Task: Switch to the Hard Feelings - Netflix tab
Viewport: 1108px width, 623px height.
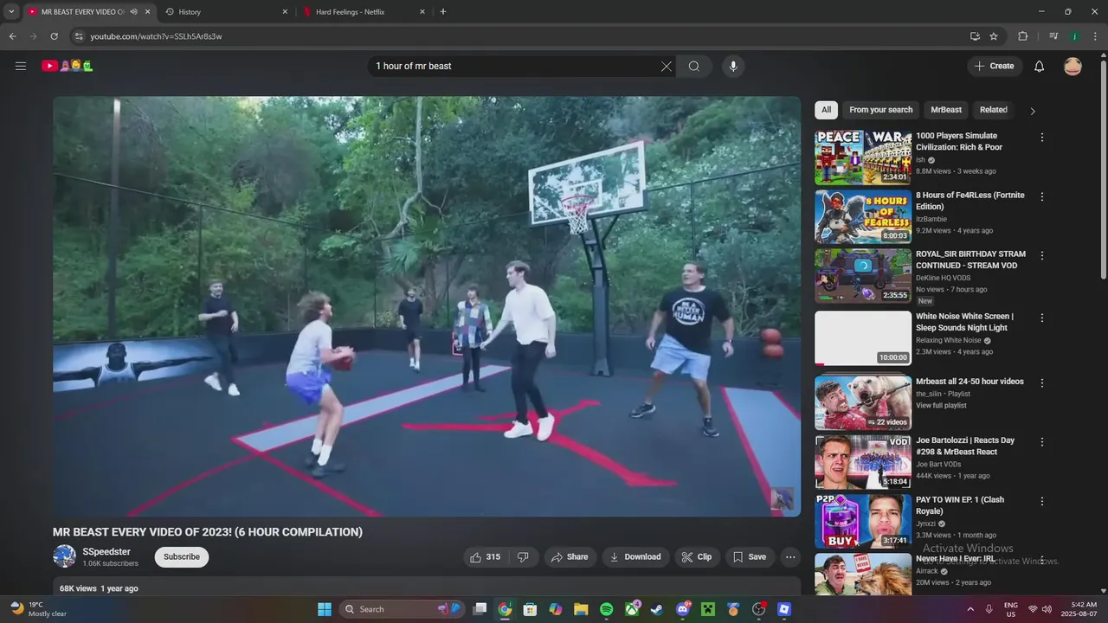Action: point(364,12)
